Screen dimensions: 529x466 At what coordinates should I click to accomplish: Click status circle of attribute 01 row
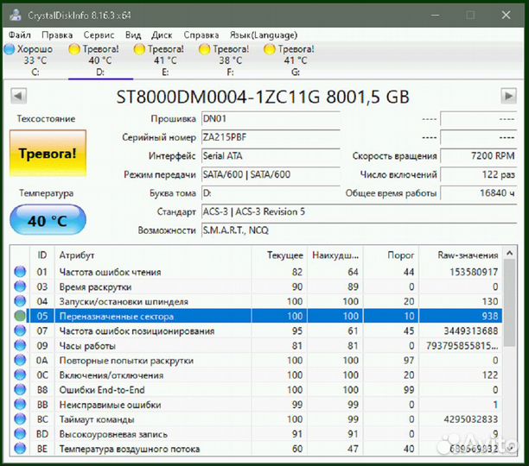click(20, 271)
